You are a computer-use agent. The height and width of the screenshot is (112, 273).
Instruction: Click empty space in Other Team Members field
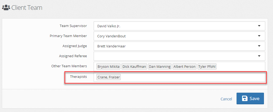tap(239, 66)
